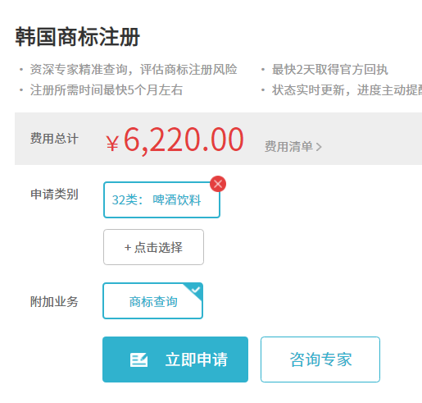Viewport: 422px width, 403px height.
Task: Click the total price 6,220.00
Action: click(184, 140)
